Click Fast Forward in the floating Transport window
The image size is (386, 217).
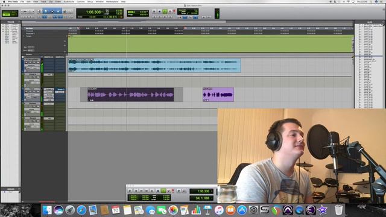[x=147, y=191]
